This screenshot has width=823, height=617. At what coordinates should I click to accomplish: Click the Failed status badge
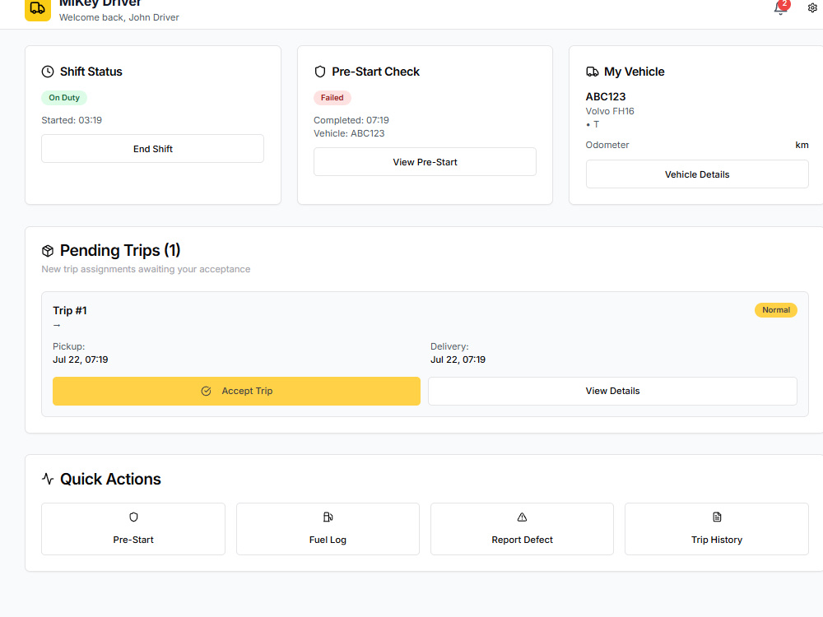[x=332, y=98]
